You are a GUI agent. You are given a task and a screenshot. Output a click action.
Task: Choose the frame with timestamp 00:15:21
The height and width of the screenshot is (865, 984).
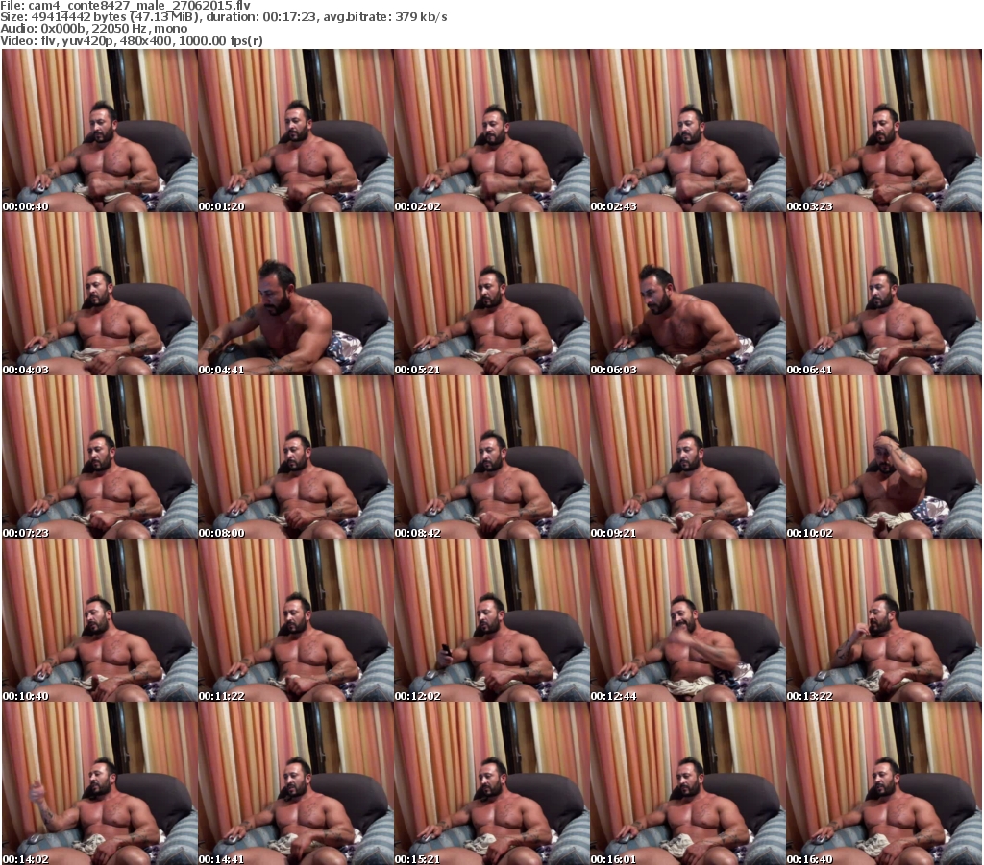tap(492, 783)
